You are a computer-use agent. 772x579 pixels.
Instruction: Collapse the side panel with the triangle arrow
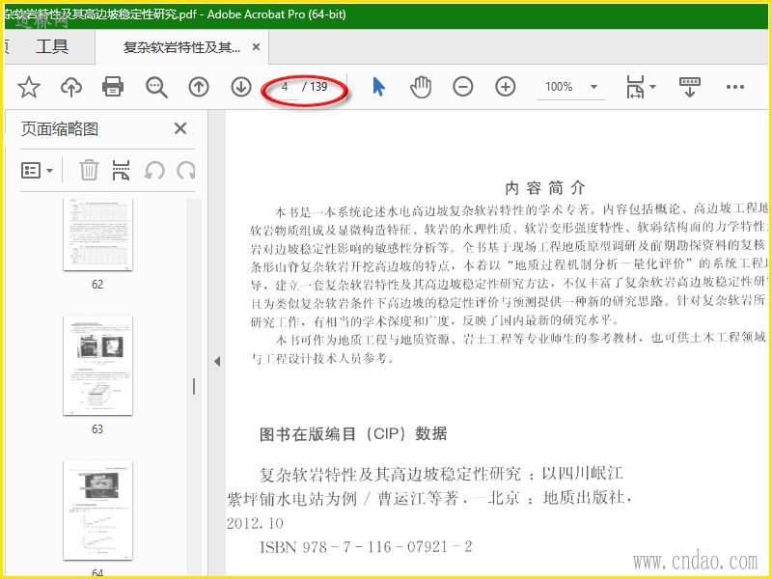pyautogui.click(x=217, y=361)
